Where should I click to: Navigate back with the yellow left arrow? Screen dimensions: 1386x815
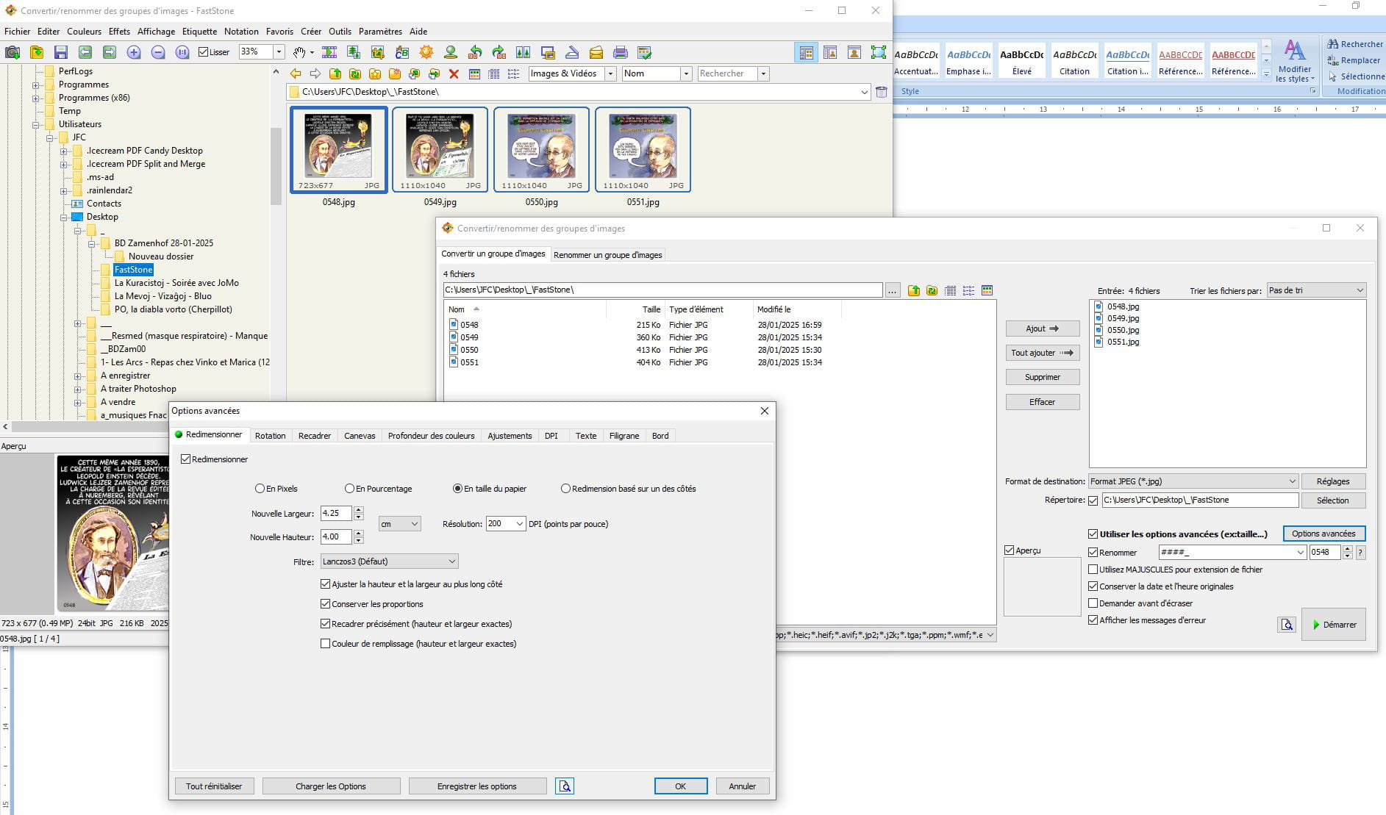(296, 73)
